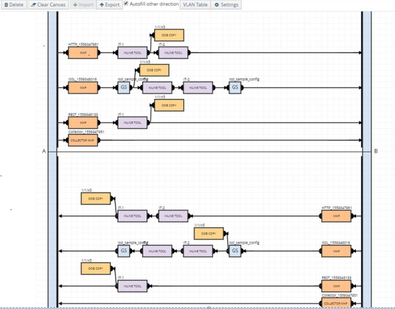Select IT-2 INLINE TOOL in upper HTTP flow
This screenshot has width=395, height=309.
click(173, 53)
